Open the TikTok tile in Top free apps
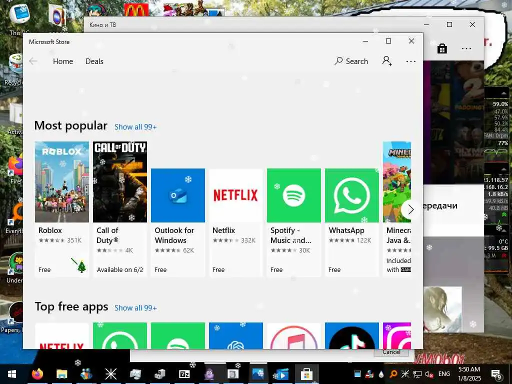This screenshot has height=384, width=512. click(352, 335)
